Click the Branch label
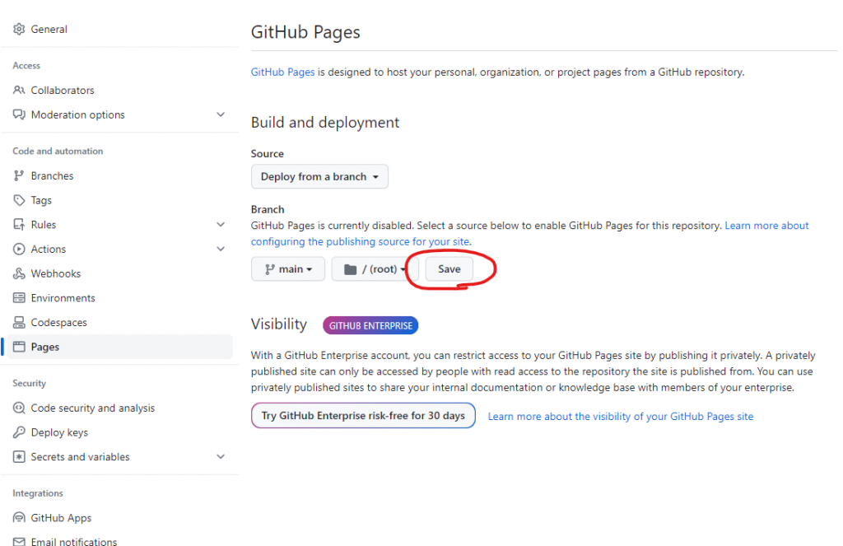 (268, 209)
